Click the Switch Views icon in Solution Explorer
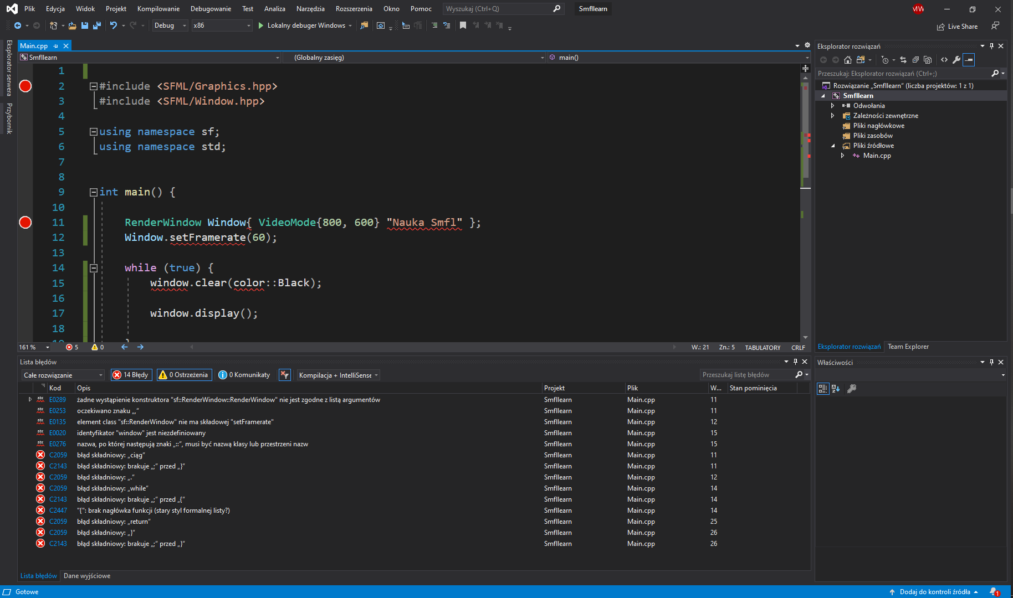The width and height of the screenshot is (1013, 598). pyautogui.click(x=861, y=60)
